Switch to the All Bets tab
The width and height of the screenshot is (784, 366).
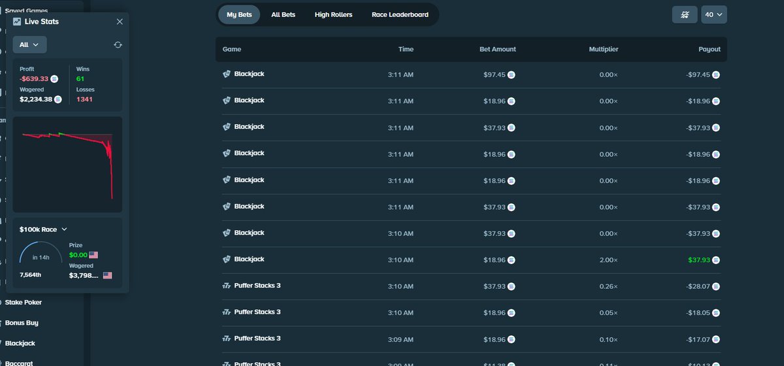[283, 14]
